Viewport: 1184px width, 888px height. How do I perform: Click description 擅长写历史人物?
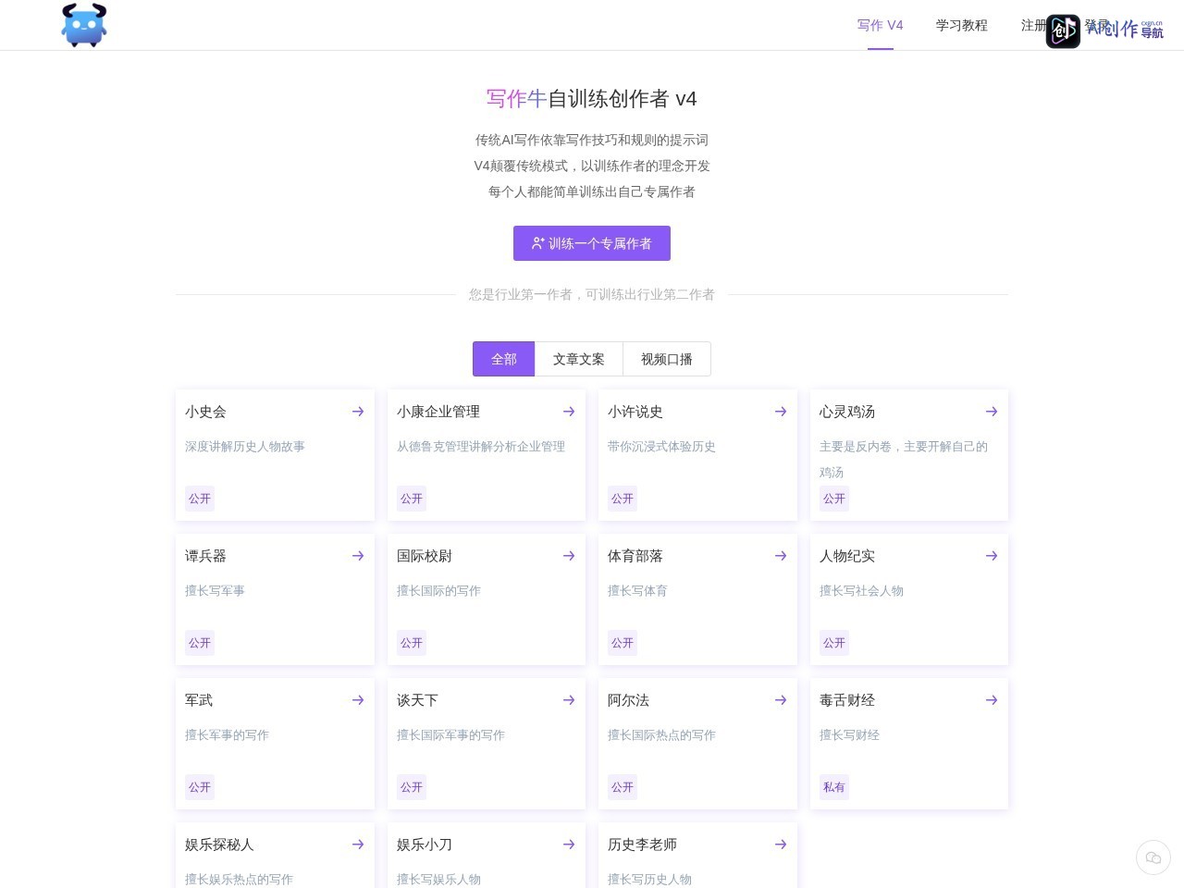coord(649,879)
